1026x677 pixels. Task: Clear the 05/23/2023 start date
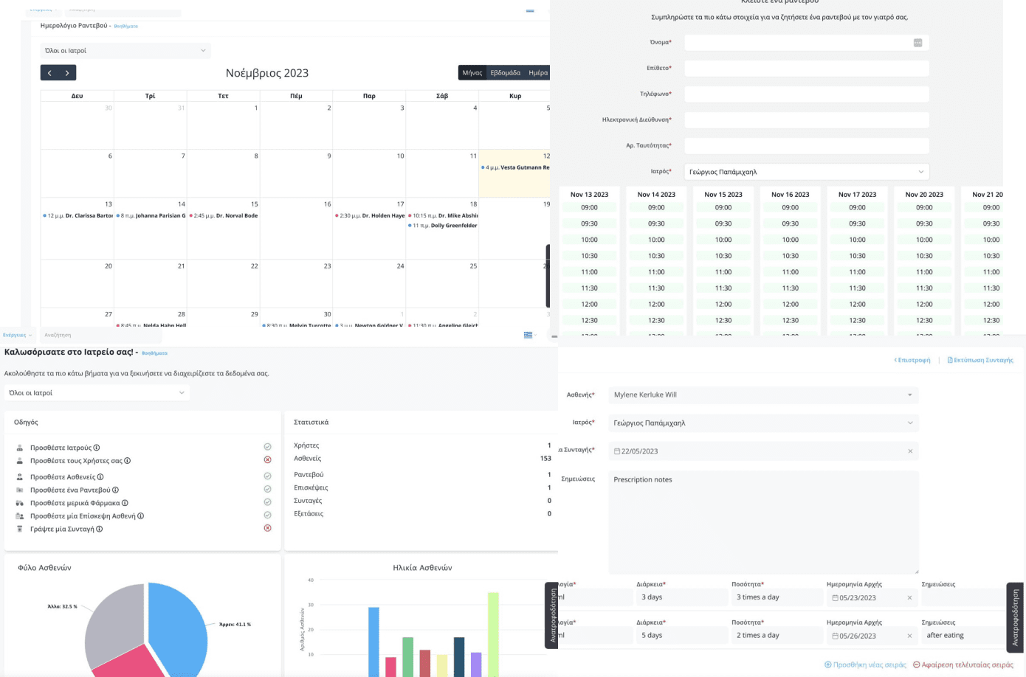click(909, 598)
